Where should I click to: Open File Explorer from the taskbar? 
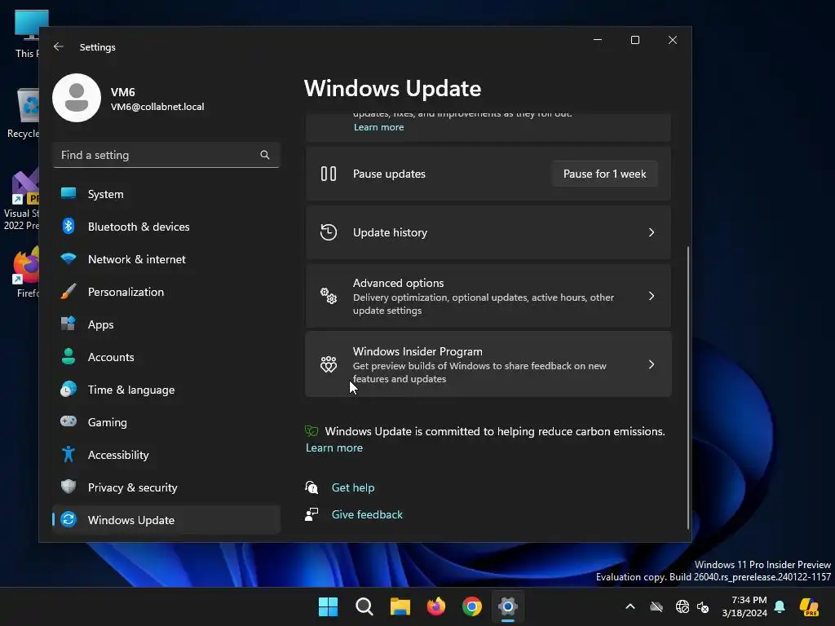400,606
